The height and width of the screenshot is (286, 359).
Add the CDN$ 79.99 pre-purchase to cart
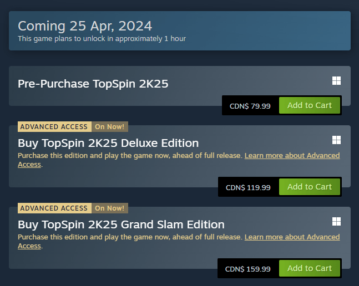coord(309,105)
